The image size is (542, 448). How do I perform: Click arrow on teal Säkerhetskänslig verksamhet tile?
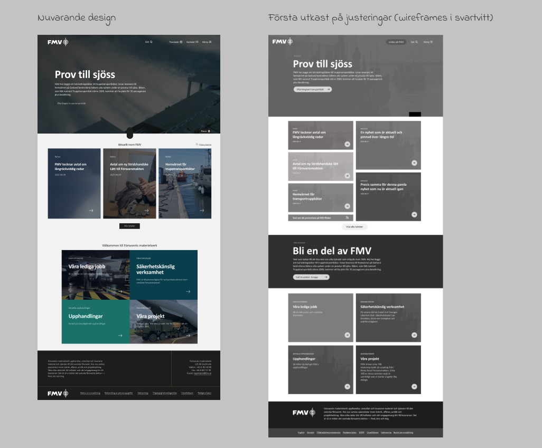point(188,291)
